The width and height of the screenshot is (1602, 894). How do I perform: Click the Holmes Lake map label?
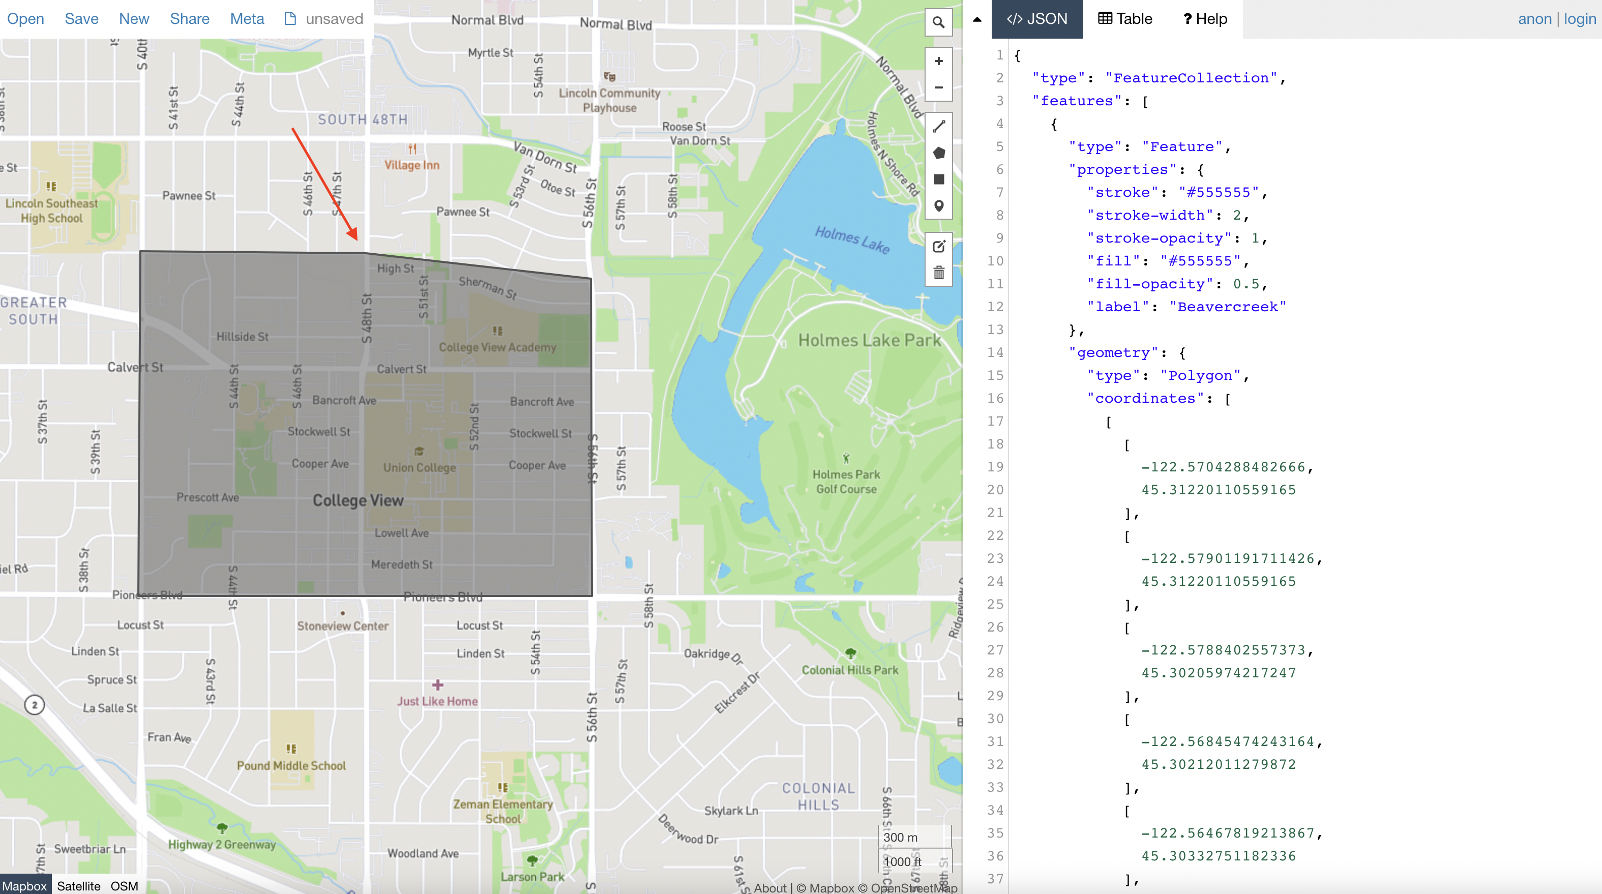852,240
